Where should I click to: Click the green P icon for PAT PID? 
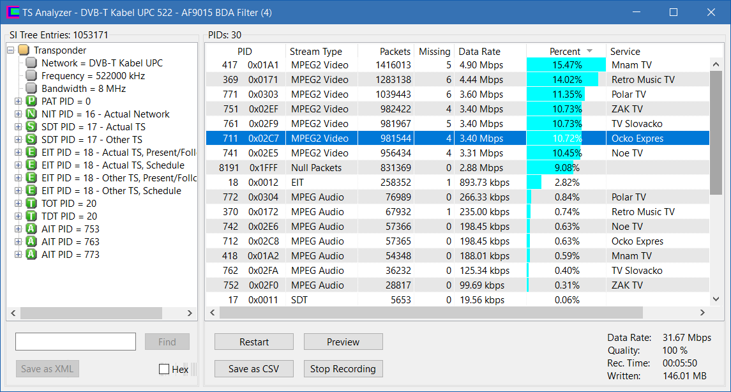pyautogui.click(x=31, y=101)
